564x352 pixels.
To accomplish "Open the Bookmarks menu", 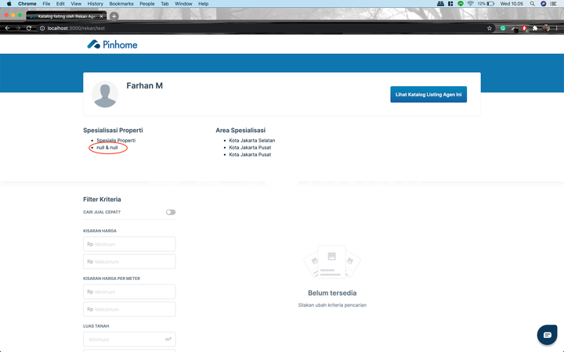I will tap(121, 4).
